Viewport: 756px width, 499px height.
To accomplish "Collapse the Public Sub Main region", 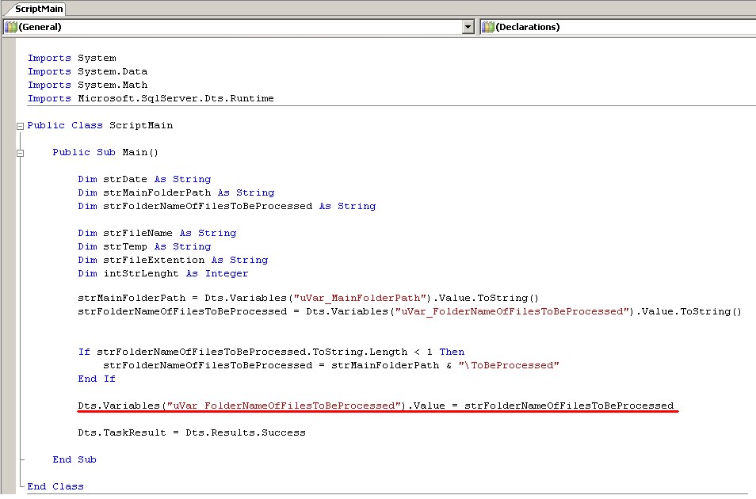I will [x=19, y=151].
